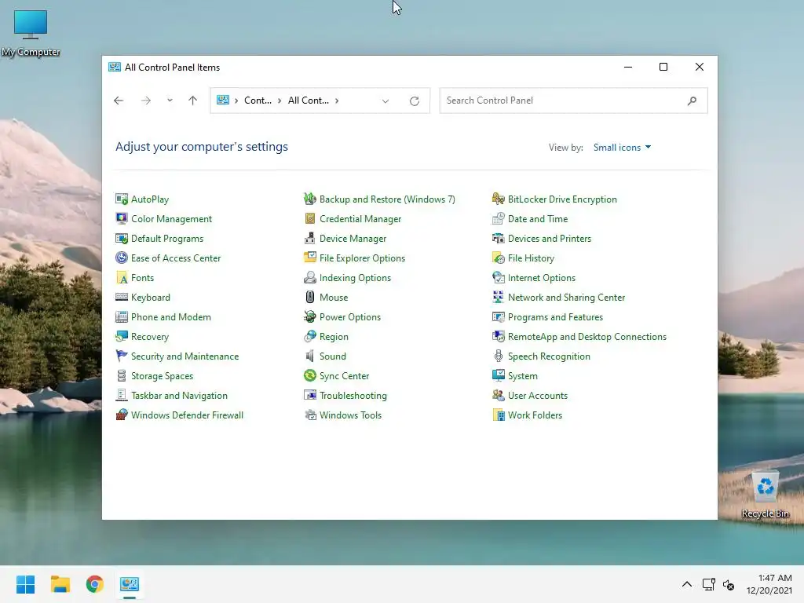Image resolution: width=804 pixels, height=603 pixels.
Task: Open the User Accounts icon
Action: (499, 396)
